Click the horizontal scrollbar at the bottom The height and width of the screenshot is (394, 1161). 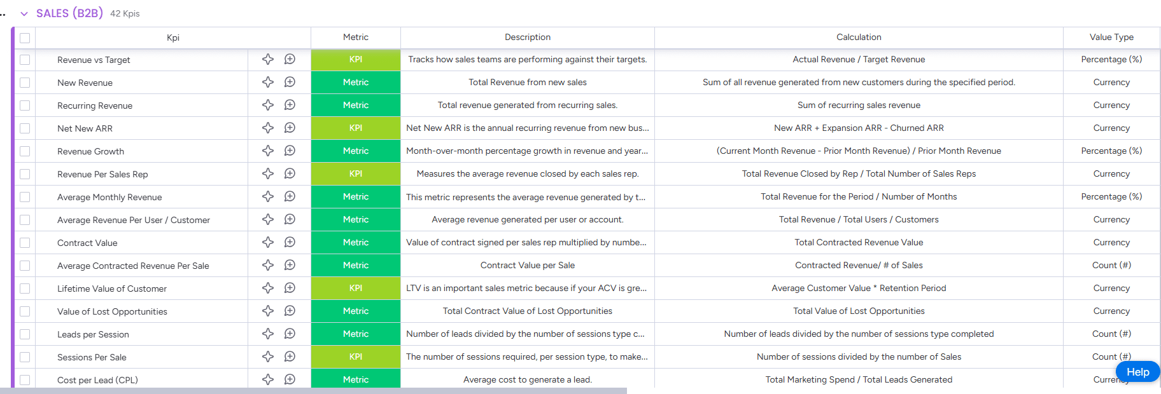point(318,391)
